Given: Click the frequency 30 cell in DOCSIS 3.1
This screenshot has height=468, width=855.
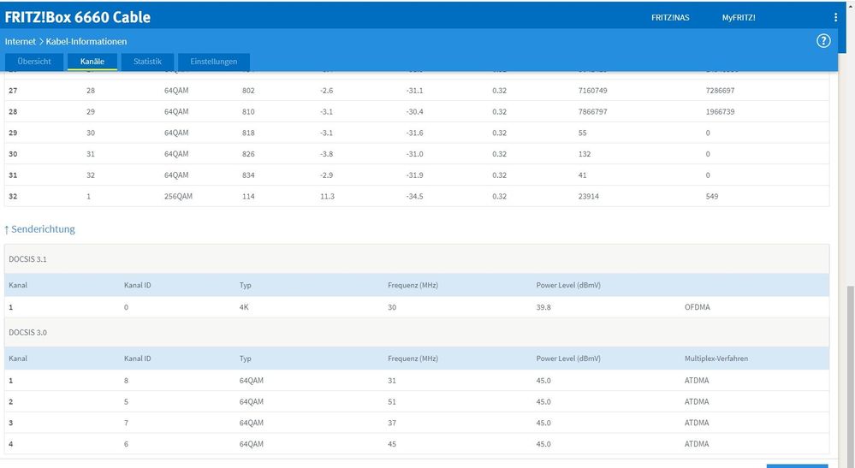Looking at the screenshot, I should tap(392, 307).
